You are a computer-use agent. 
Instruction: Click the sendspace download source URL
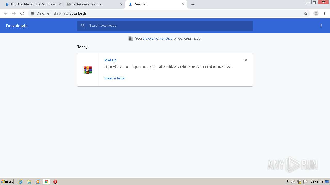pyautogui.click(x=169, y=67)
